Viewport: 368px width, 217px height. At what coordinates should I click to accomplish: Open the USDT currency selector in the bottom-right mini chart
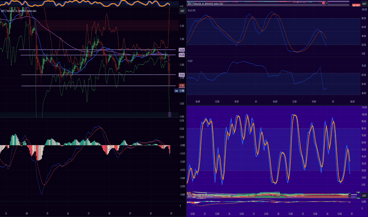coord(364,195)
